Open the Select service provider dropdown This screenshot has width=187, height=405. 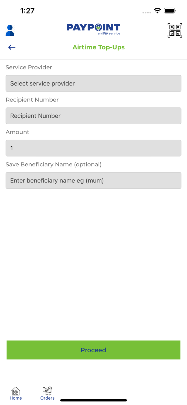[x=93, y=83]
